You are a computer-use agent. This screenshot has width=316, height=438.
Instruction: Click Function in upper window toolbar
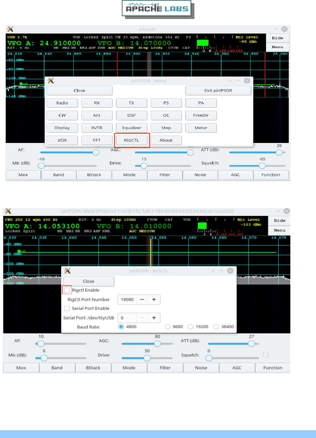coord(271,175)
